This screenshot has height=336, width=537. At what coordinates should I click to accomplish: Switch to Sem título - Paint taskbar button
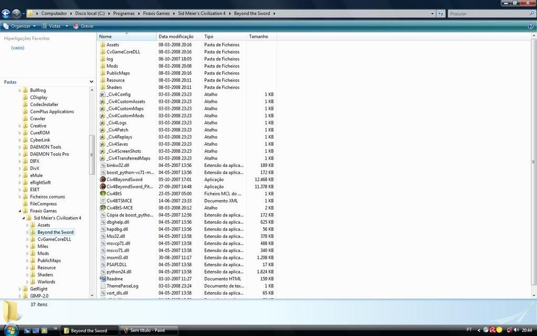coord(148,331)
